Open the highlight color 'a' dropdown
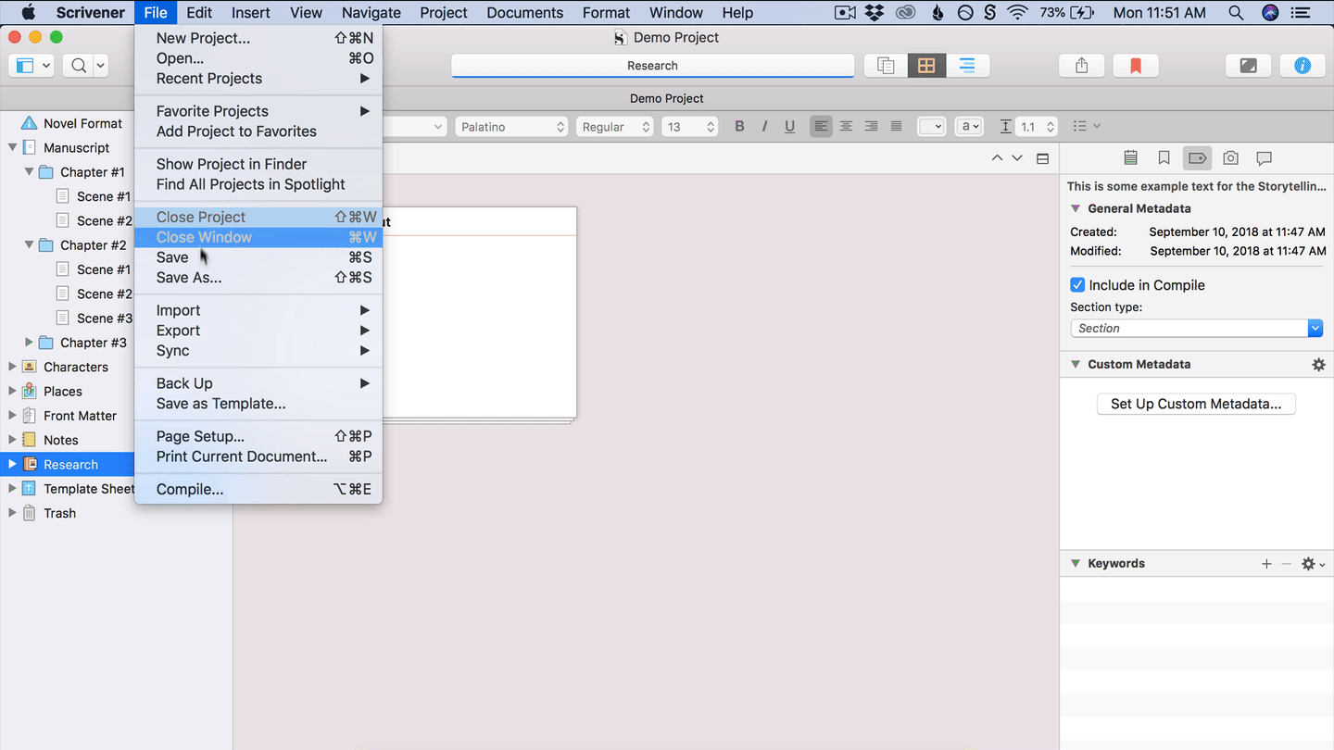Viewport: 1334px width, 750px height. tap(969, 127)
